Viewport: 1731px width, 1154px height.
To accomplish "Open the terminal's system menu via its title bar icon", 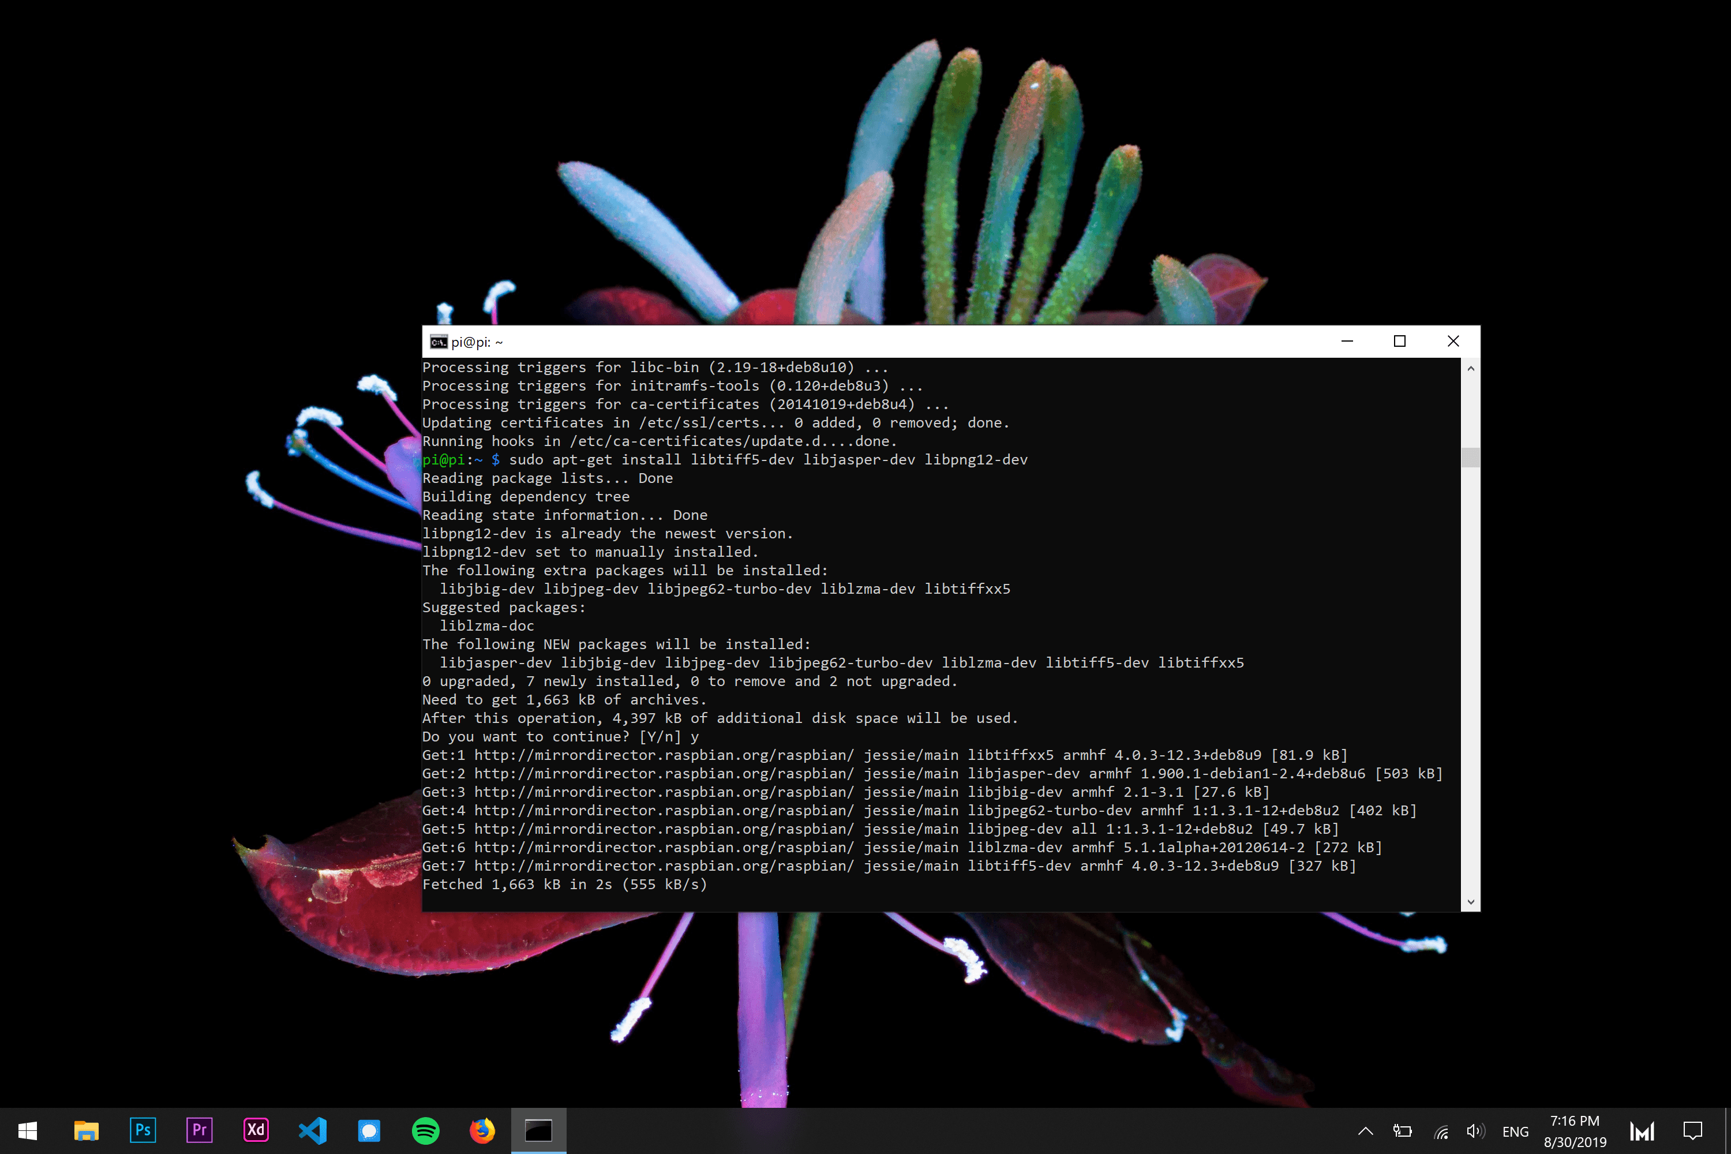I will tap(439, 342).
